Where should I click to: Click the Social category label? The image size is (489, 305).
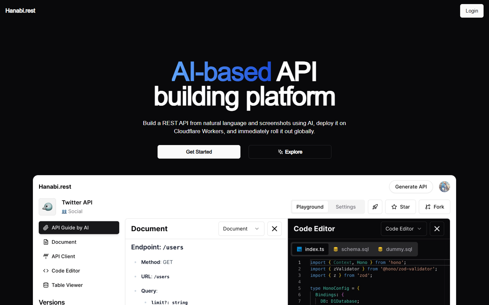[x=72, y=211]
